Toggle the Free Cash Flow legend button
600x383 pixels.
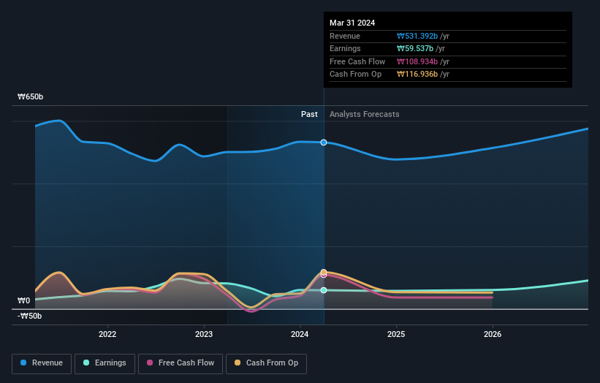click(181, 363)
